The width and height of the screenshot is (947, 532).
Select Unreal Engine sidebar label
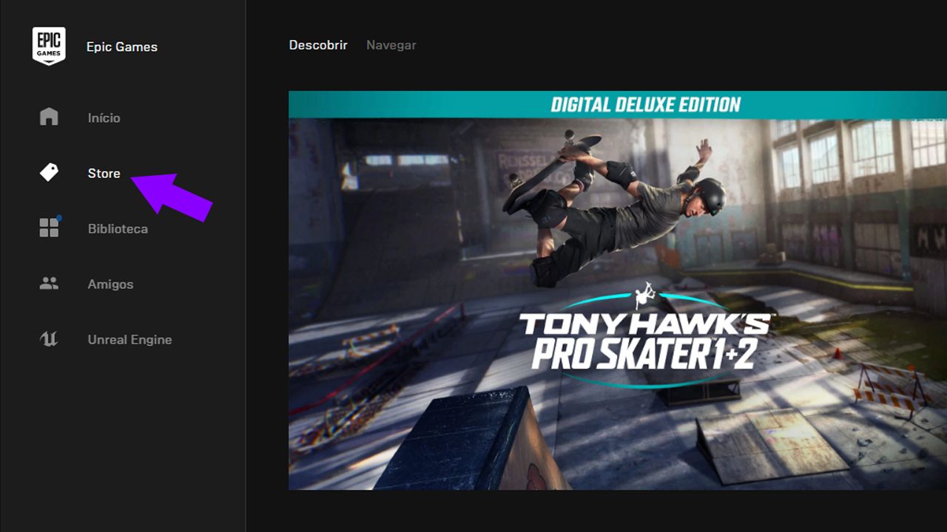[x=129, y=339]
